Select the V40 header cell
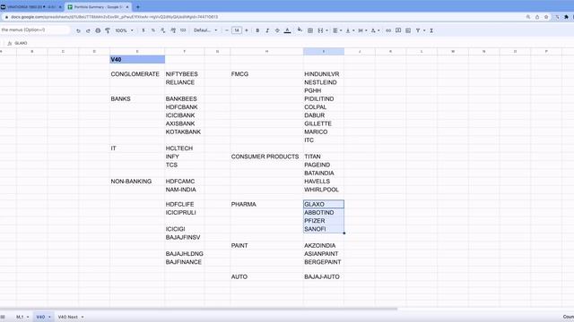Viewport: 574px width, 322px height. click(137, 60)
